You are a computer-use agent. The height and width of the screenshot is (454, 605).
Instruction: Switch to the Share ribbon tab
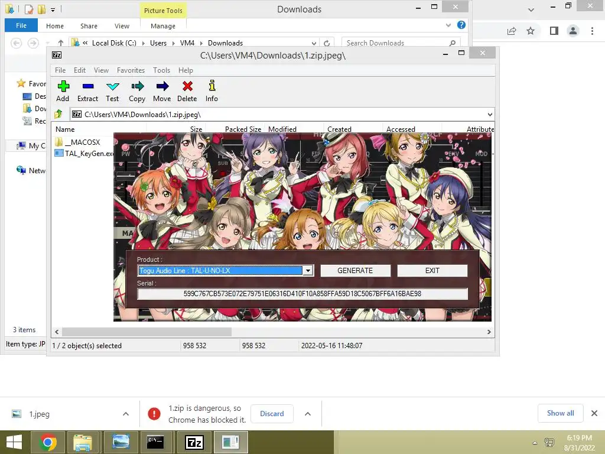pyautogui.click(x=89, y=26)
